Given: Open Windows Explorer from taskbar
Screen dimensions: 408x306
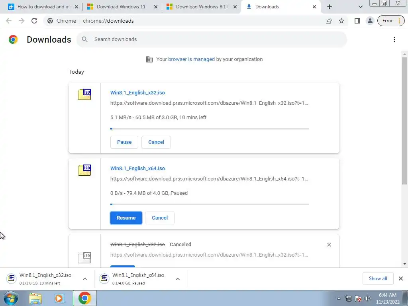Looking at the screenshot, I should pyautogui.click(x=35, y=298).
